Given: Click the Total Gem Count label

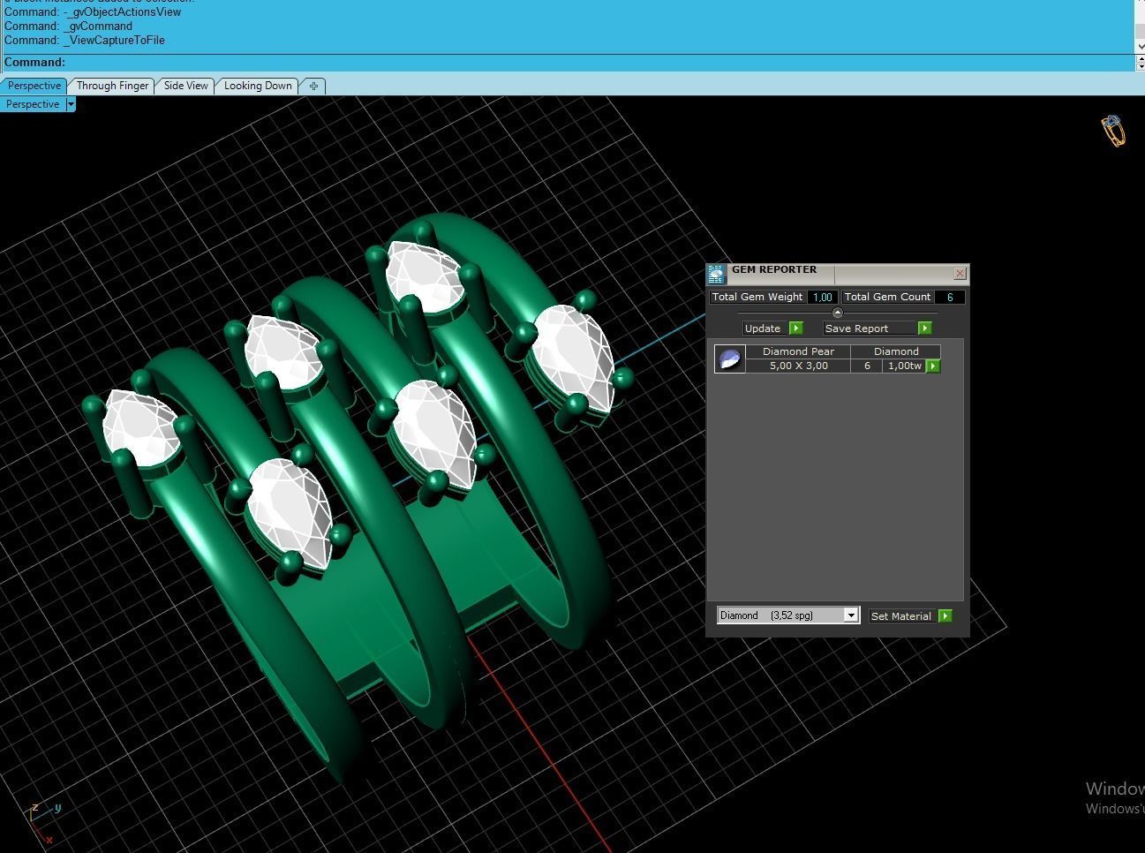Looking at the screenshot, I should tap(887, 297).
